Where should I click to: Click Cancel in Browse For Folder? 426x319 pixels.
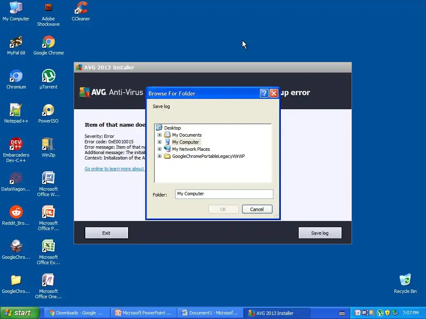pos(257,209)
